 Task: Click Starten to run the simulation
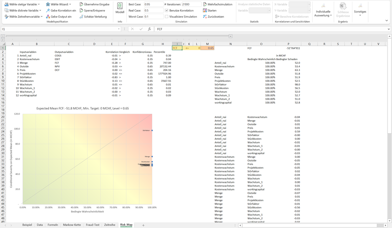coord(210,10)
